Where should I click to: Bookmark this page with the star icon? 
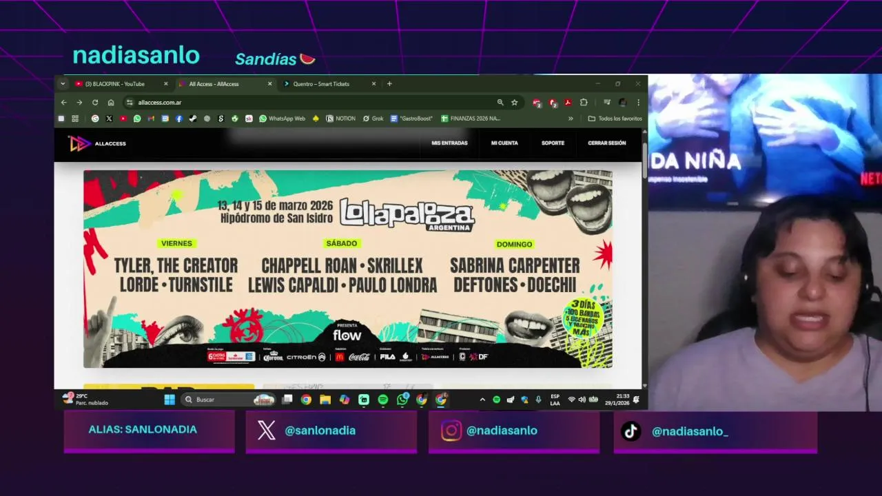click(514, 103)
